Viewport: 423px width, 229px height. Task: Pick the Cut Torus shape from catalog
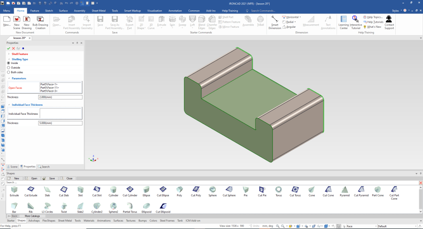pyautogui.click(x=295, y=189)
